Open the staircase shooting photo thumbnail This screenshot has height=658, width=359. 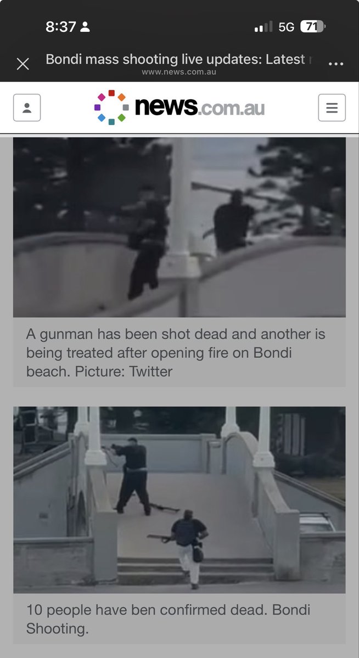tap(179, 500)
